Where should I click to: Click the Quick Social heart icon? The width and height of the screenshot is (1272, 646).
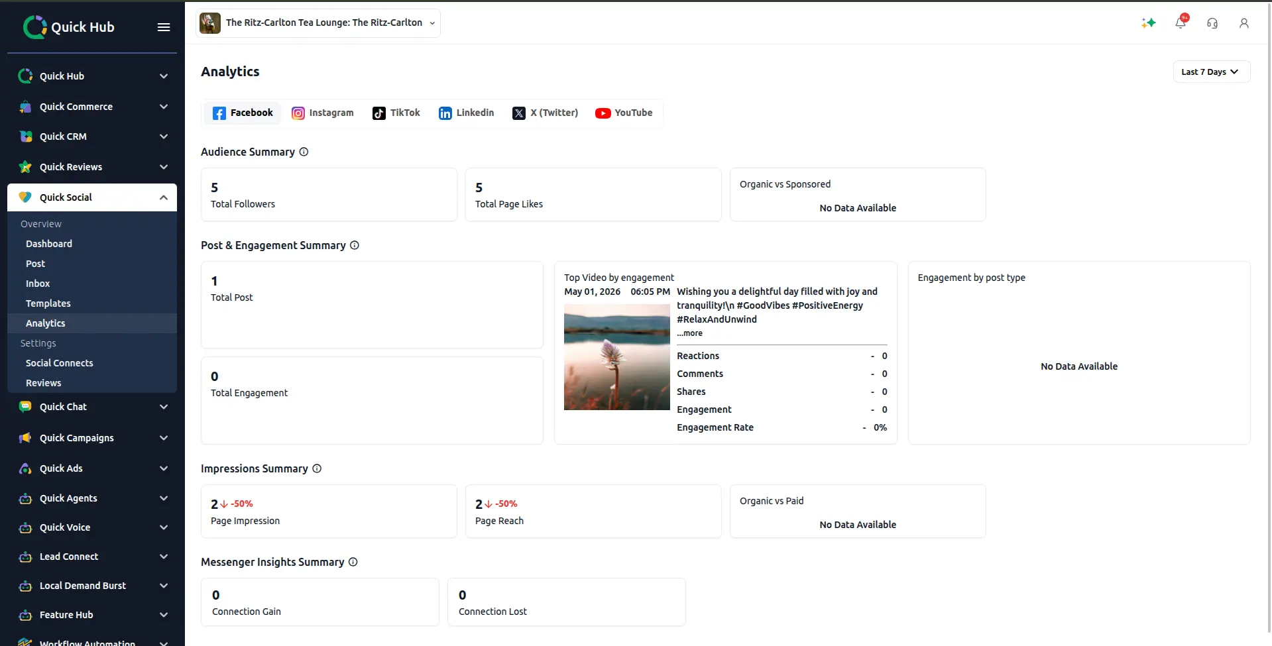(x=25, y=197)
